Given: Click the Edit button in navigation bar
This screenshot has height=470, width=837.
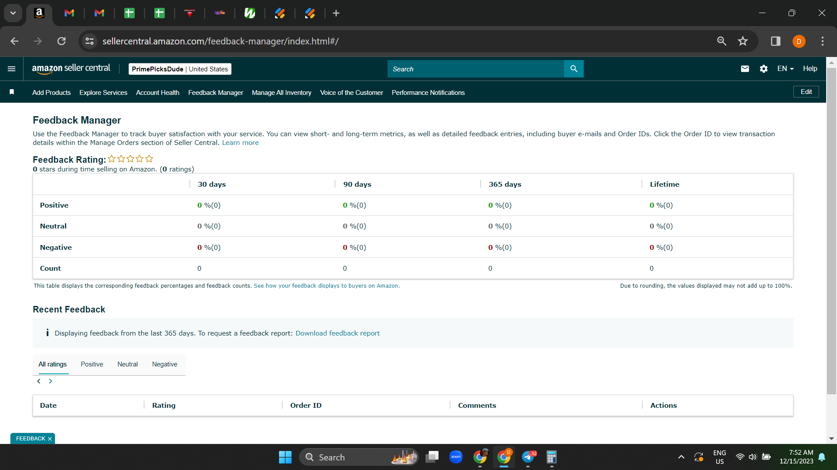Looking at the screenshot, I should 806,92.
